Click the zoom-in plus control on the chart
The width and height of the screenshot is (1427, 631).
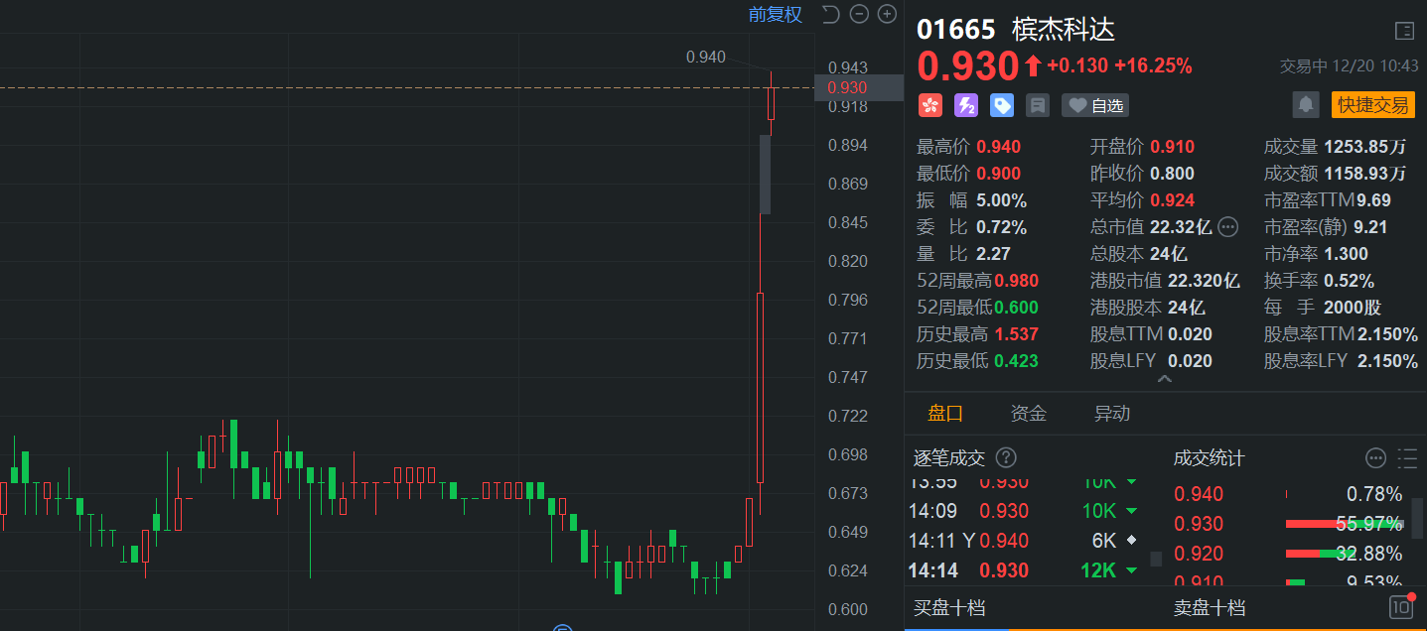(x=887, y=15)
